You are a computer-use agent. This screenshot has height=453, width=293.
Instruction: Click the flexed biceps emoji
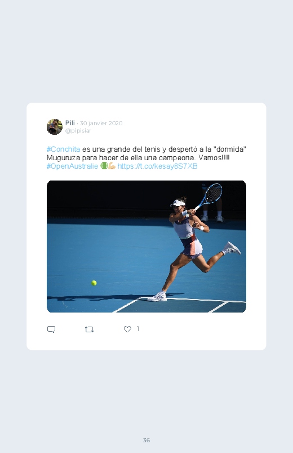tap(112, 166)
